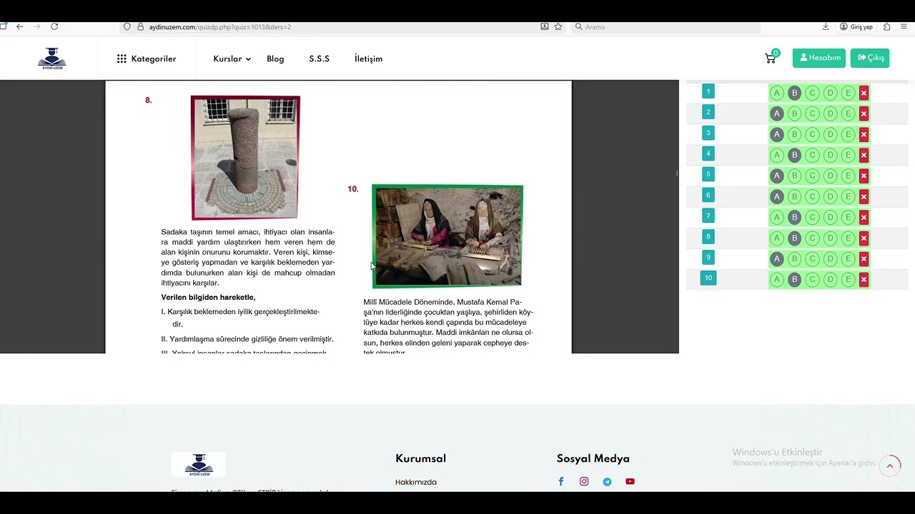Screen dimensions: 915x514
Task: Click Giriş yap in browser toolbar
Action: coord(856,27)
